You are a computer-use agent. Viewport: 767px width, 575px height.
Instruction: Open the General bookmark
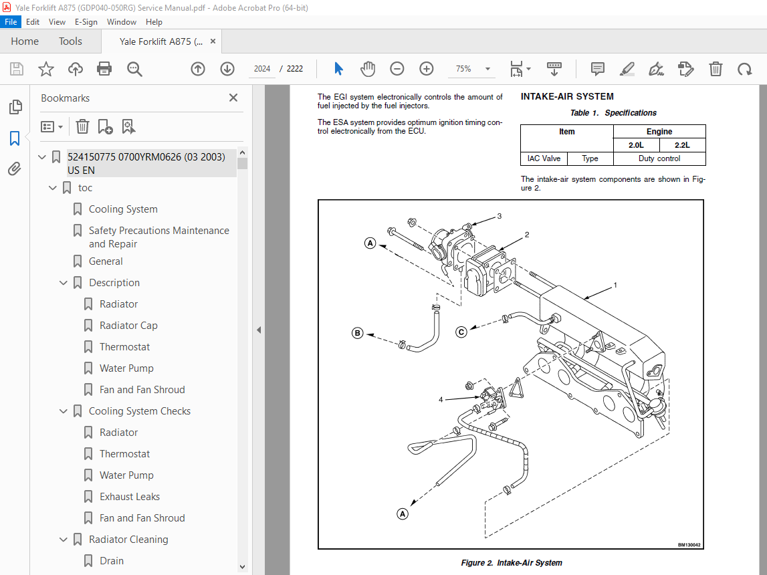[x=106, y=261]
